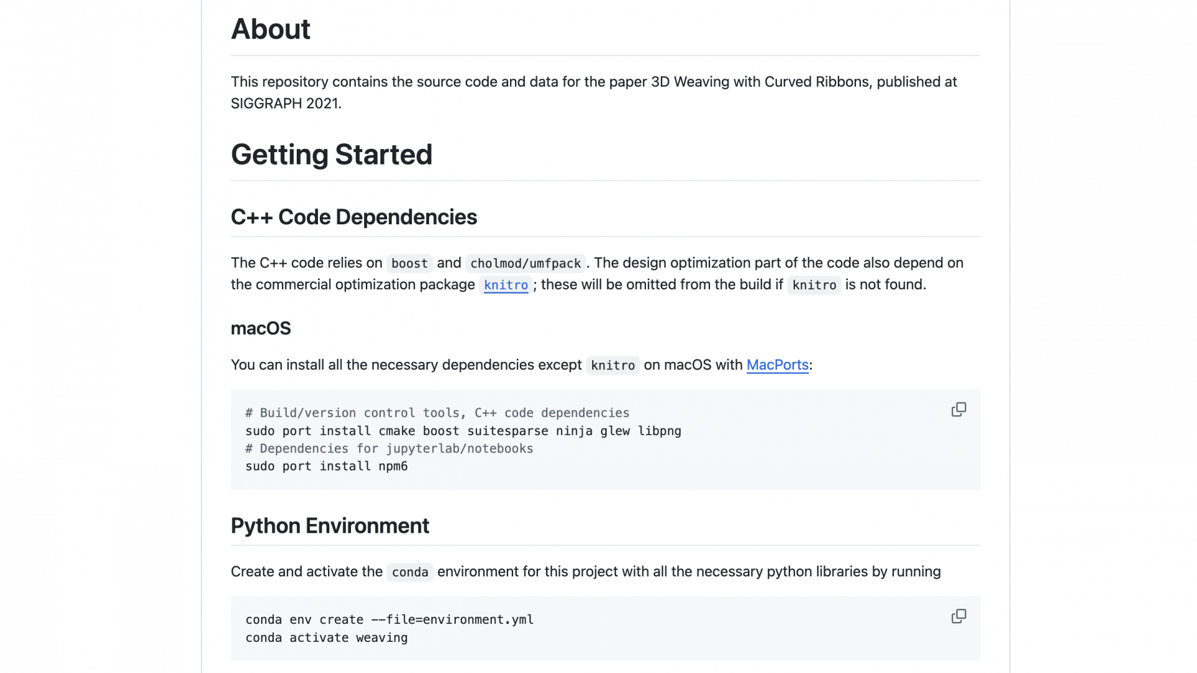
Task: Click the 'conda env create --file=environment.yml' line
Action: click(x=389, y=619)
